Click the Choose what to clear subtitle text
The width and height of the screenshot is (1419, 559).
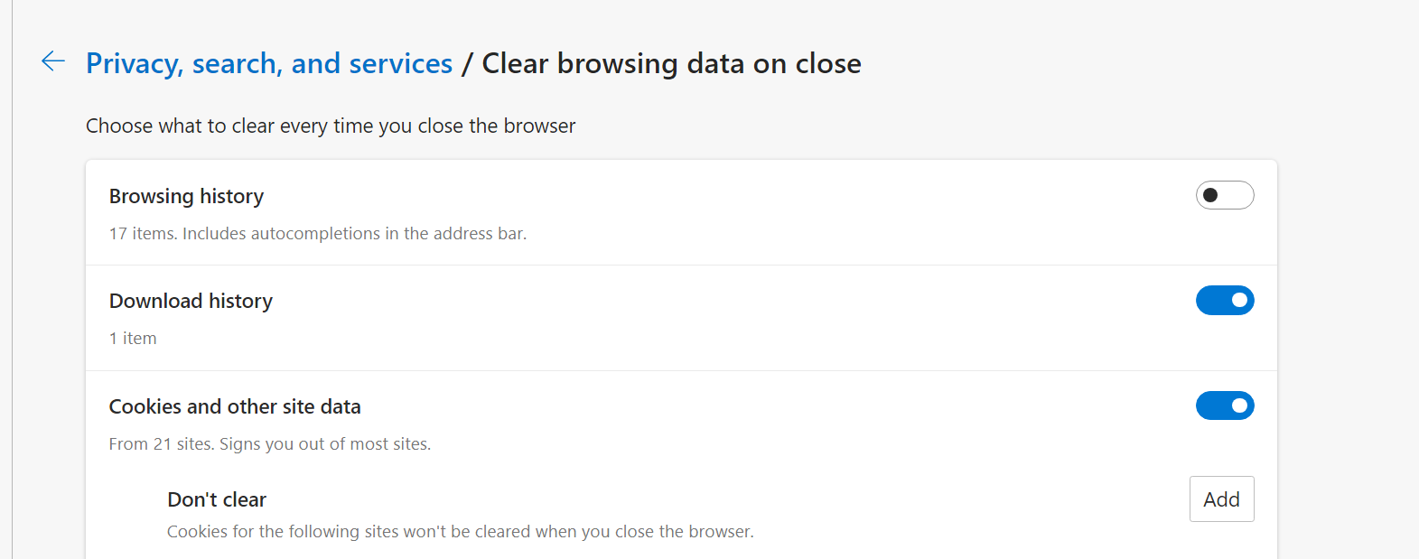[x=331, y=126]
